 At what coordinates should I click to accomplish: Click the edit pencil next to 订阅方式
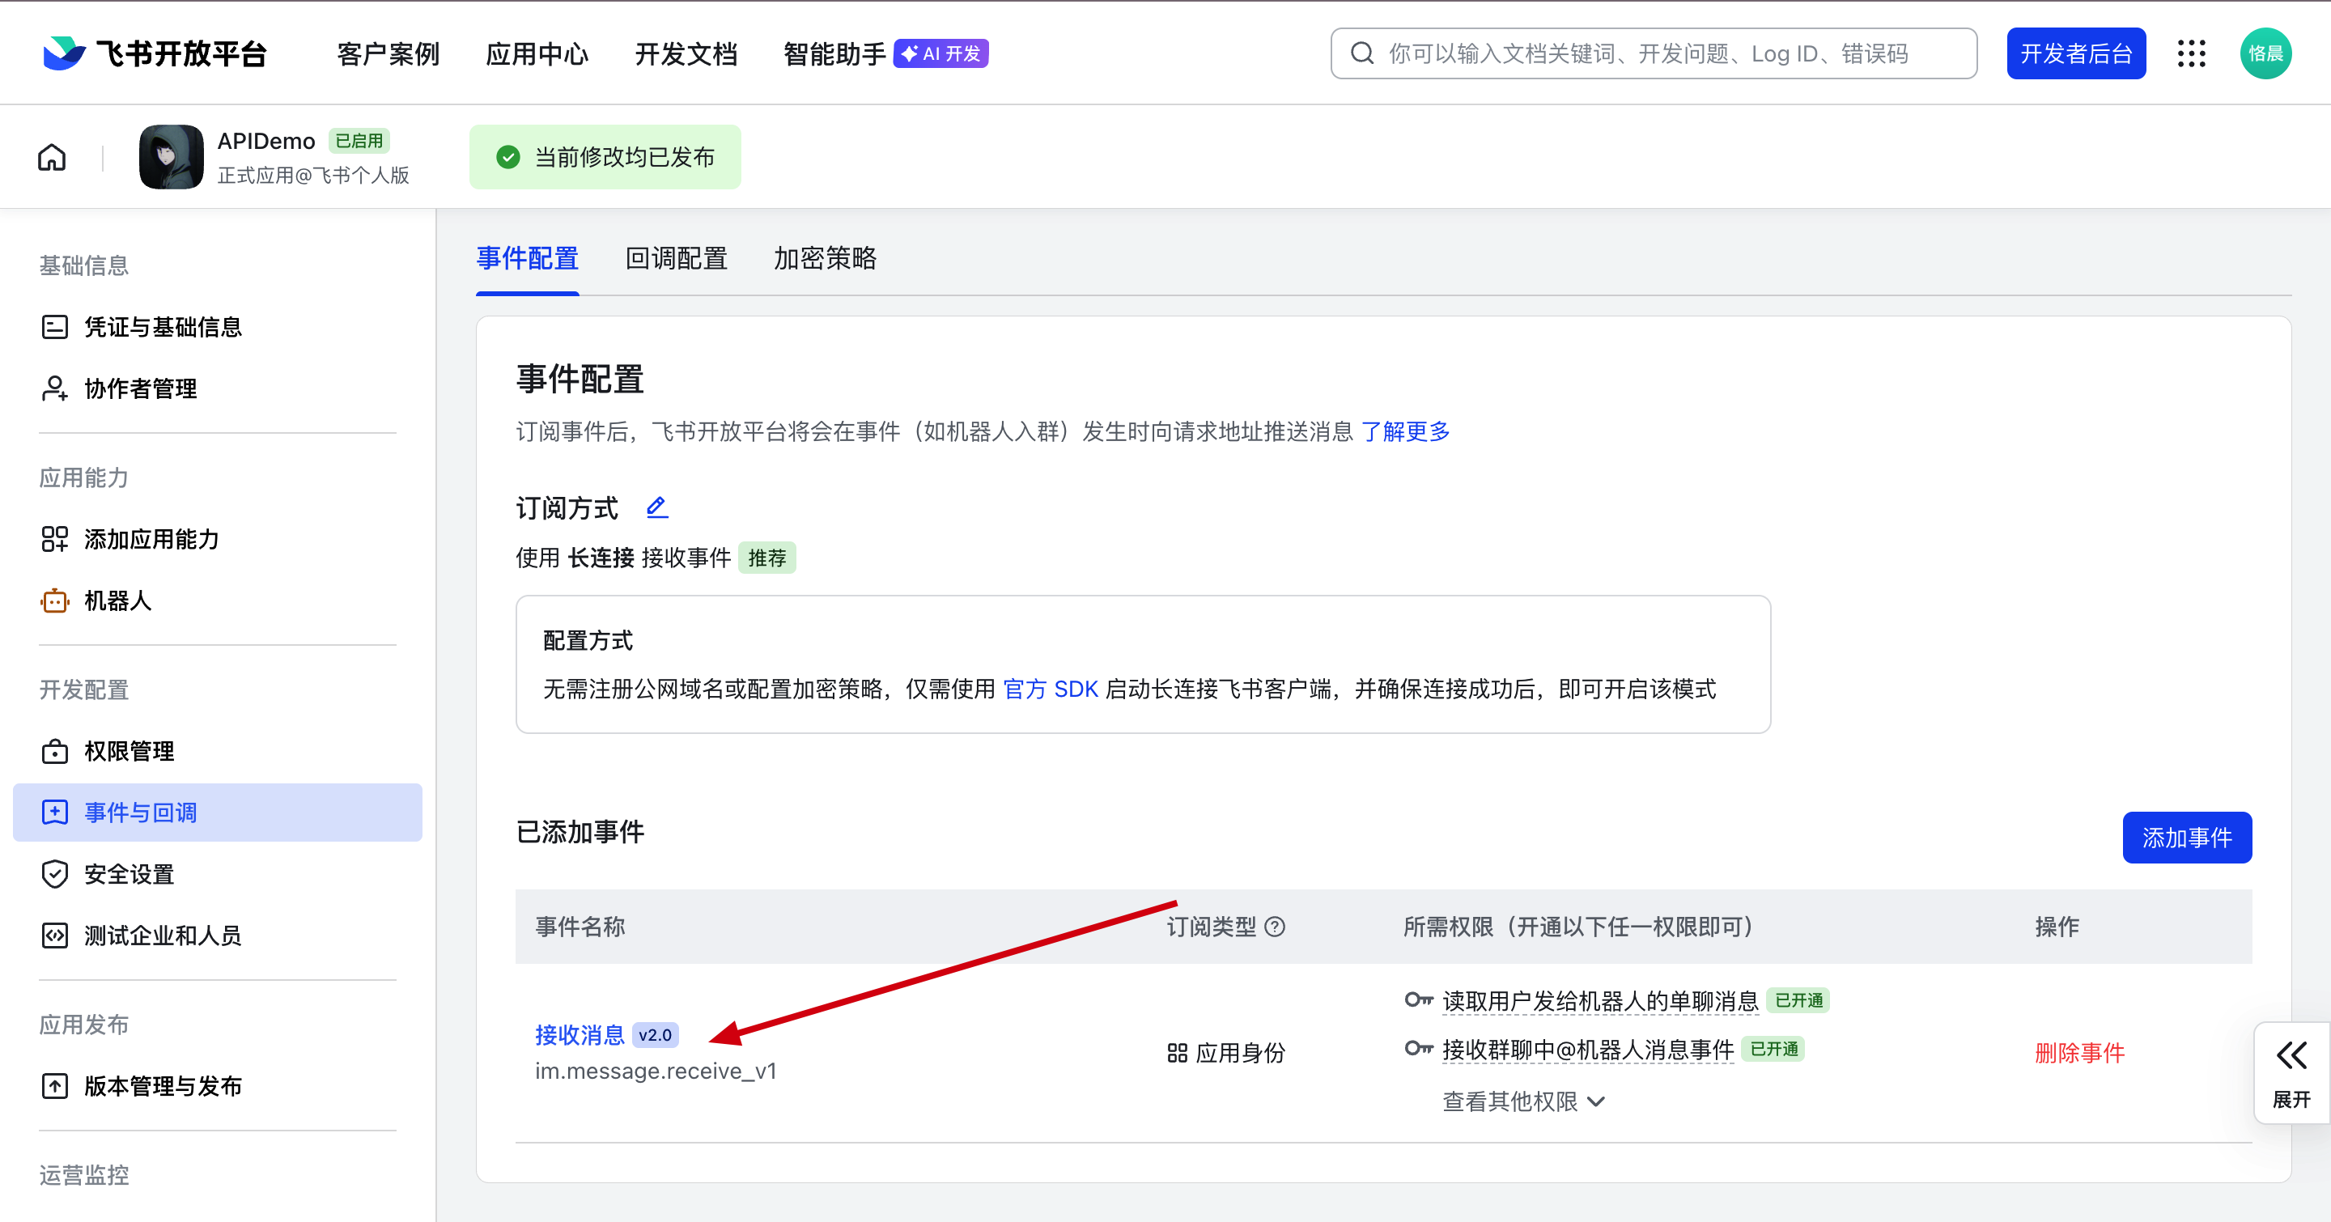pyautogui.click(x=657, y=507)
